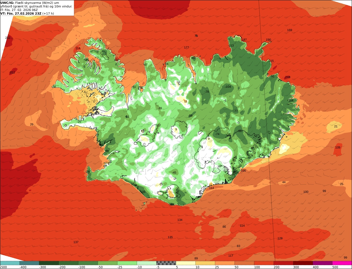
Task: Click the checkered -5 to 5 legend swatch
Action: tap(166, 263)
